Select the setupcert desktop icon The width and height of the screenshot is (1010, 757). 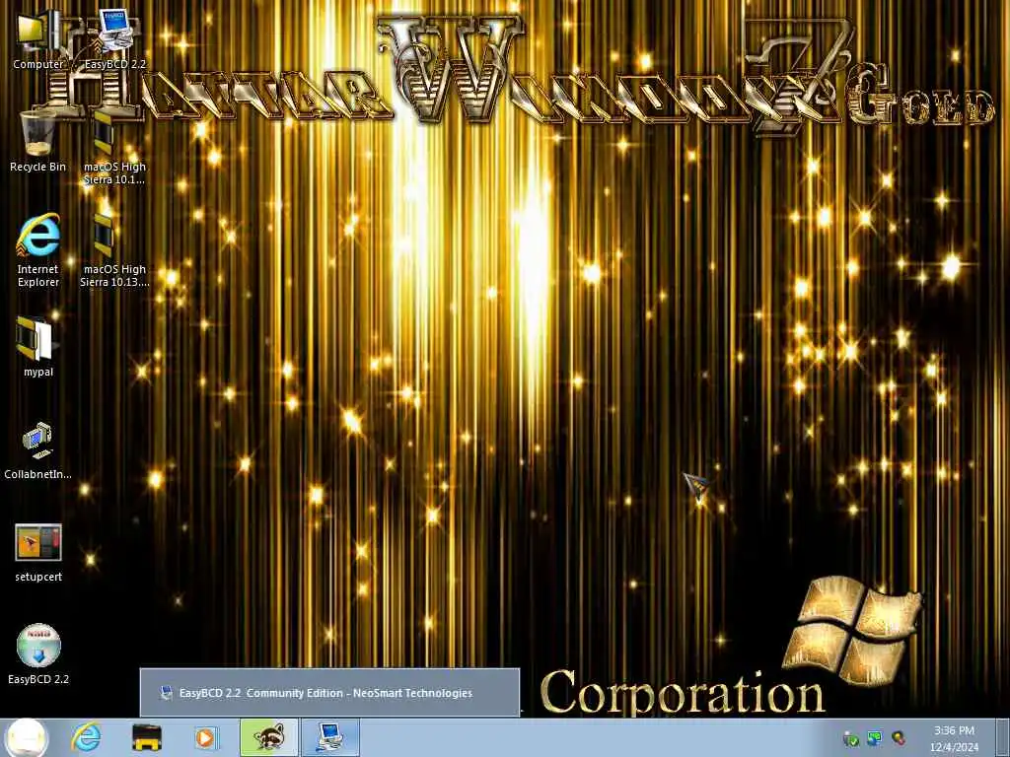(x=38, y=552)
